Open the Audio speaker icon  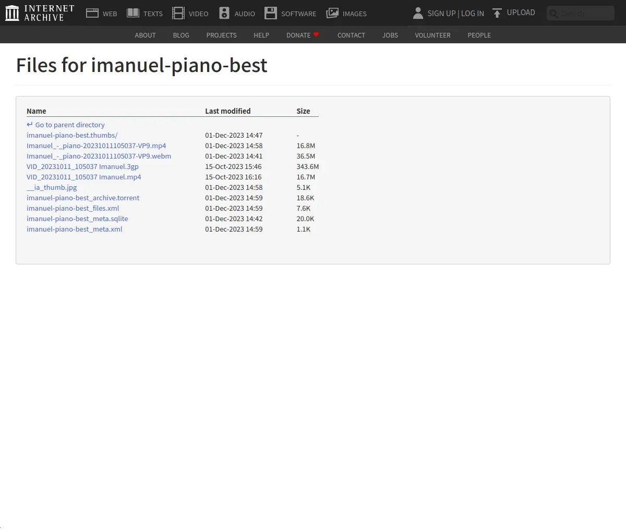click(x=224, y=13)
